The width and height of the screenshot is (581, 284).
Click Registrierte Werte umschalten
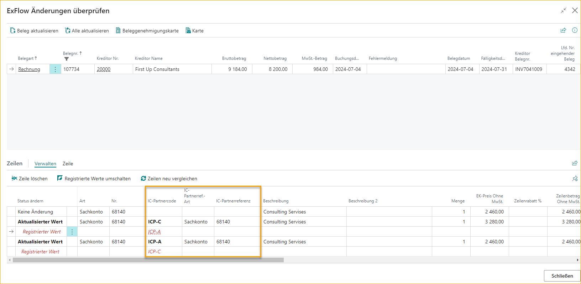pos(94,179)
